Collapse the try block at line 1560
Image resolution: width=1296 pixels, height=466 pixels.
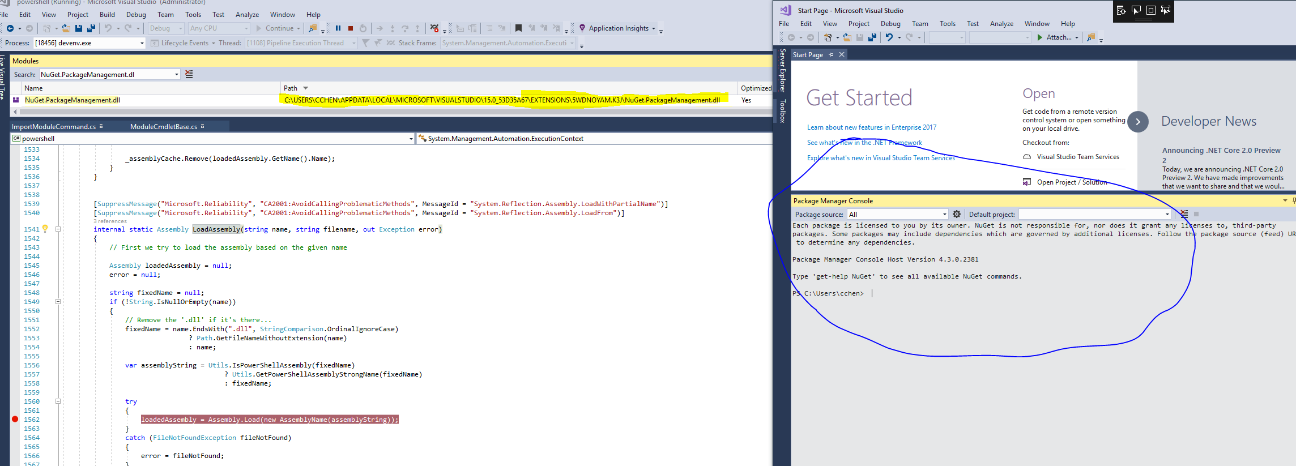58,401
